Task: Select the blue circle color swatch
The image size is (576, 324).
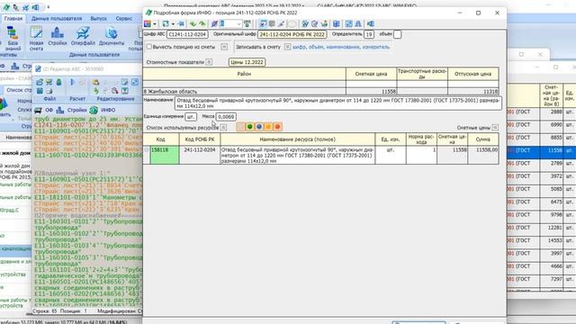Action: (x=259, y=127)
